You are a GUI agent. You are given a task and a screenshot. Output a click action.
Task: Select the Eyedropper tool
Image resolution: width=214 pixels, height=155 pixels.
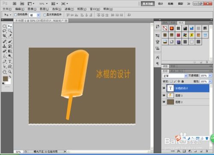(10, 35)
